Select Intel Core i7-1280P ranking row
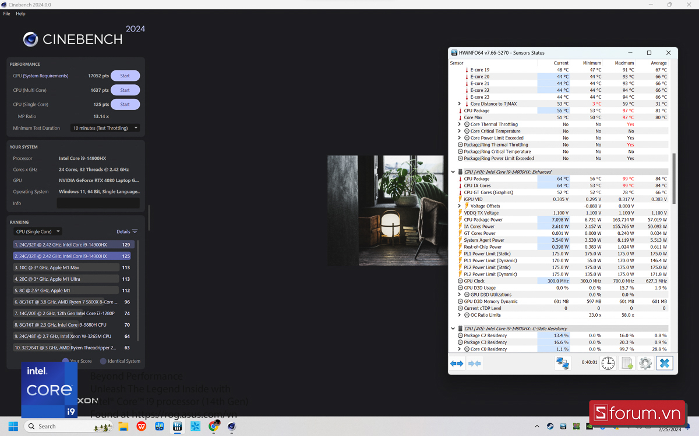Viewport: 699px width, 436px height. pyautogui.click(x=73, y=313)
